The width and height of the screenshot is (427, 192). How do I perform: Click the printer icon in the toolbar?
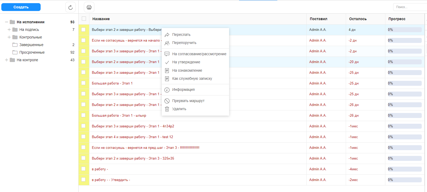point(89,7)
